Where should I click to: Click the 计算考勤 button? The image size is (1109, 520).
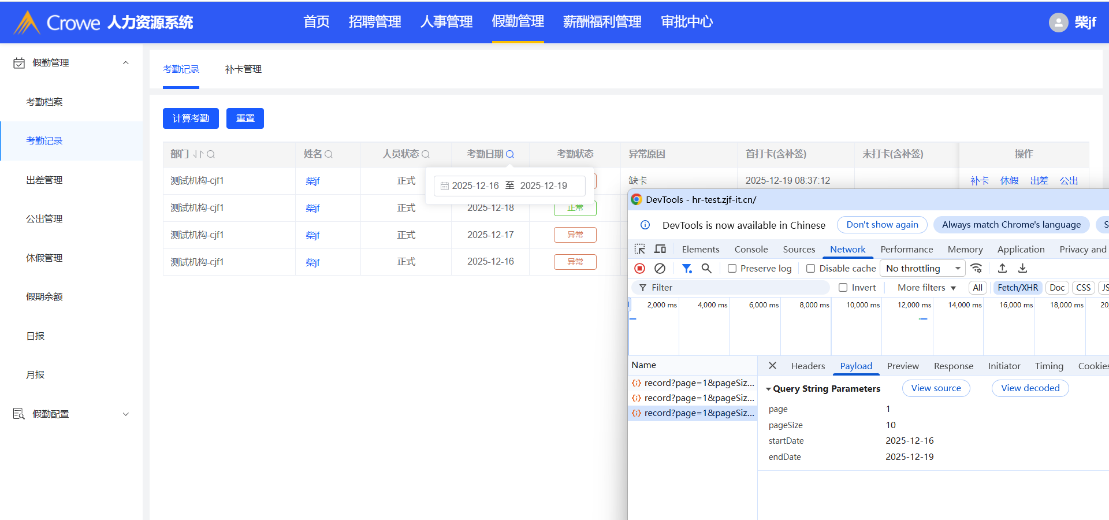(191, 118)
